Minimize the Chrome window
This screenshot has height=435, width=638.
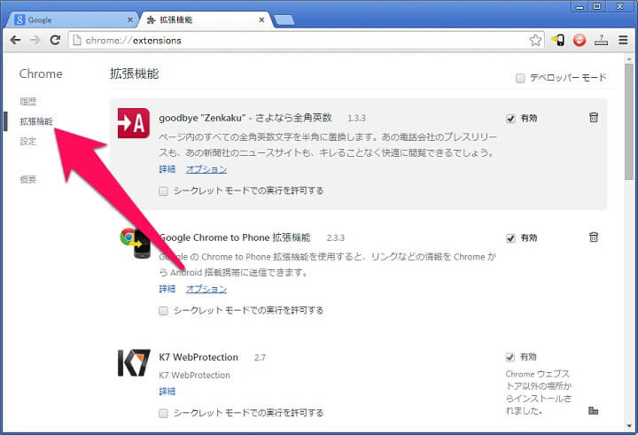580,6
